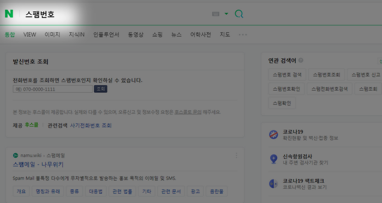382x203 pixels.
Task: Click the 광고 section chip
Action: coord(195,192)
